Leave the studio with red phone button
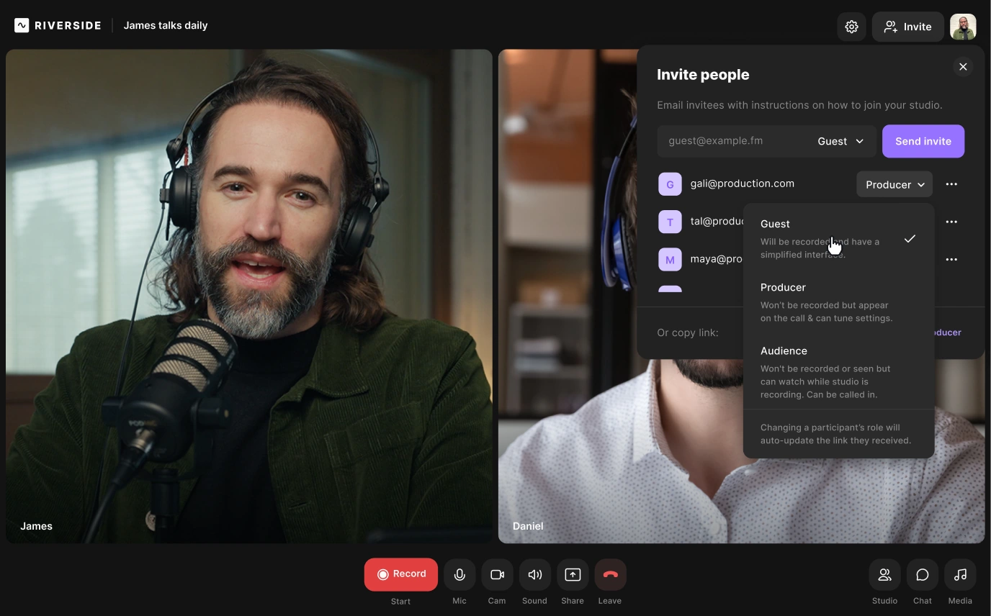 610,574
